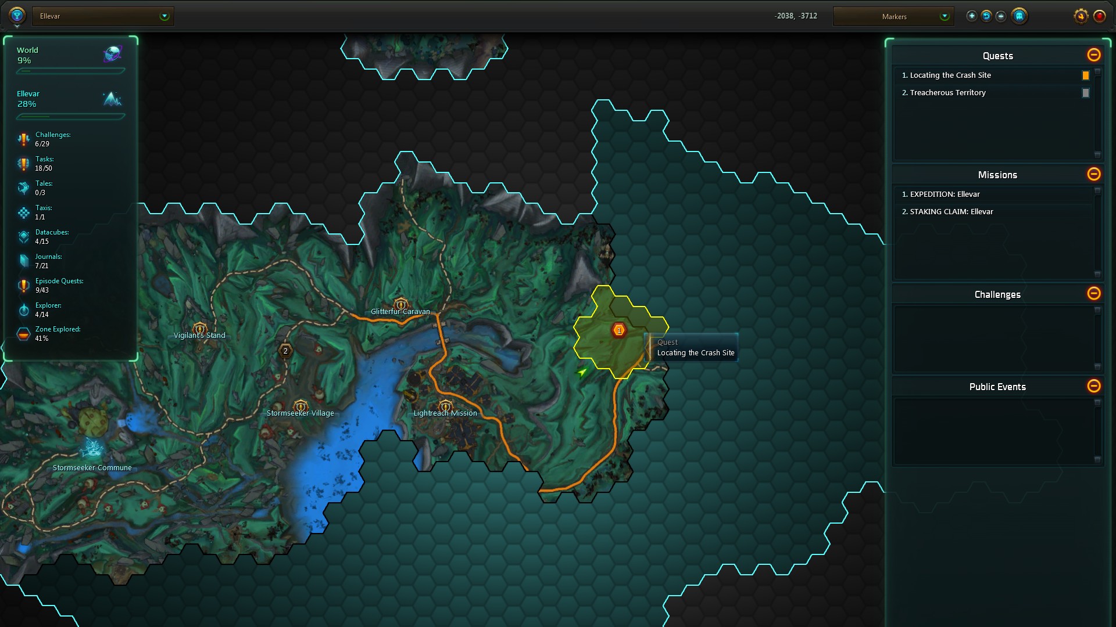Image resolution: width=1116 pixels, height=627 pixels.
Task: Click the Challenges 6/29 stat
Action: 53,139
